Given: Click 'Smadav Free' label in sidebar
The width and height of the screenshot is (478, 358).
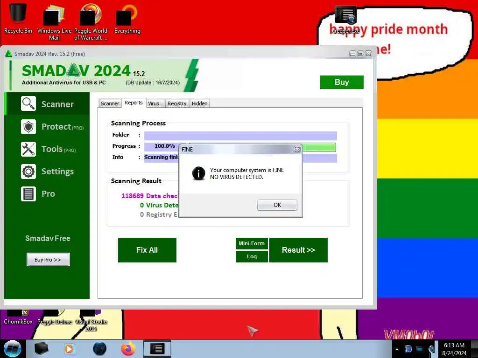Looking at the screenshot, I should tap(48, 238).
